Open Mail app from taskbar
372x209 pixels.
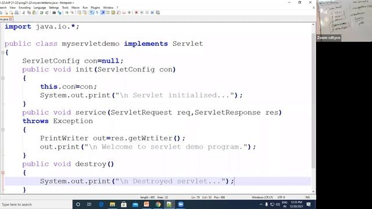click(x=135, y=204)
